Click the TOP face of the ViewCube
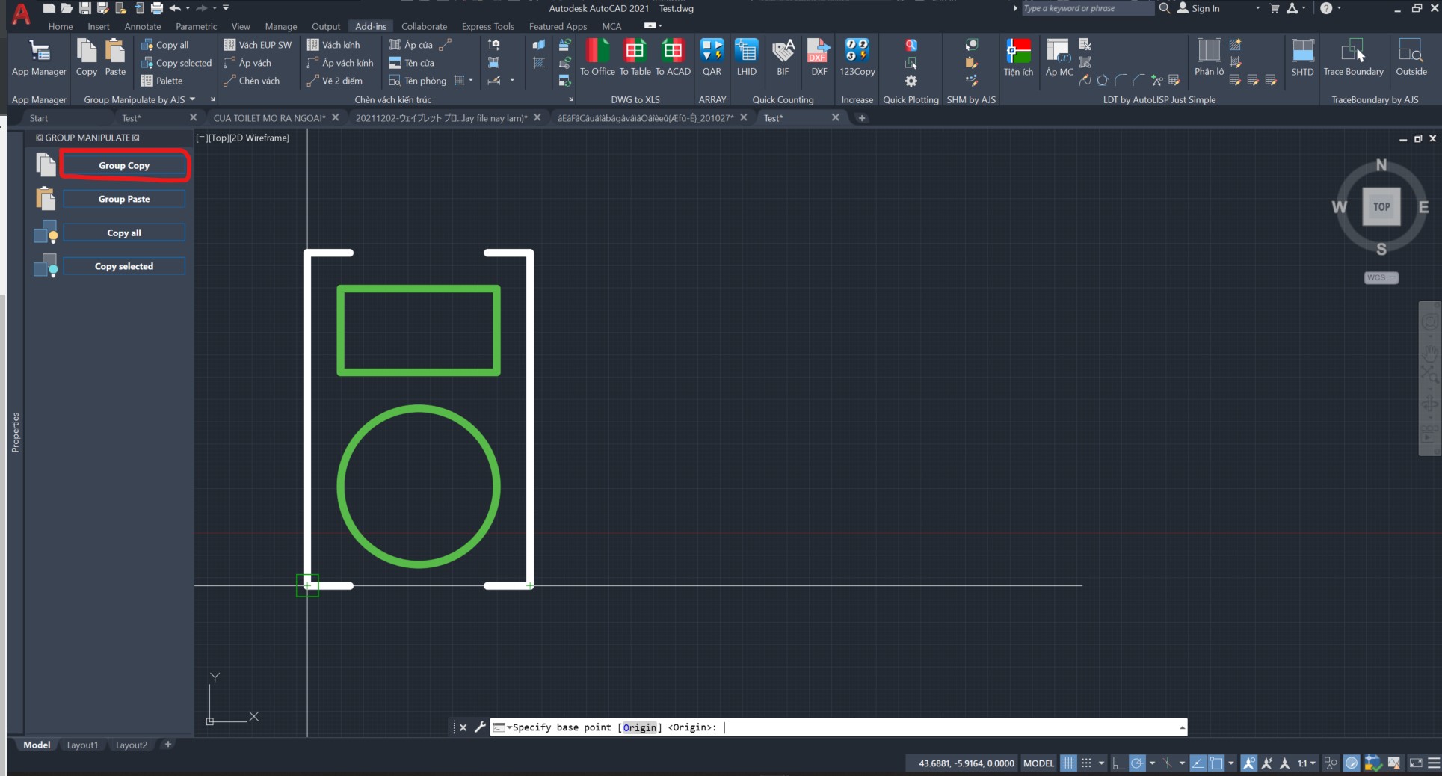The width and height of the screenshot is (1442, 776). 1381,207
